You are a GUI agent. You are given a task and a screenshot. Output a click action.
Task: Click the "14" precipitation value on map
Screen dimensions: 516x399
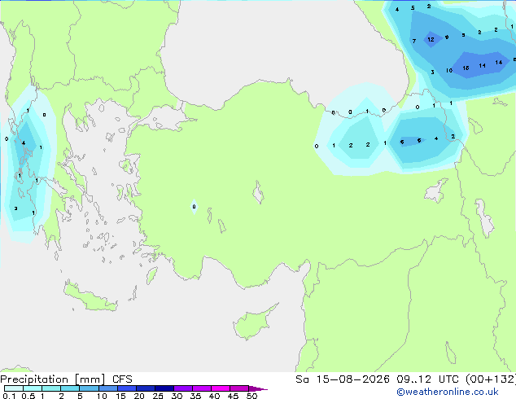point(499,62)
